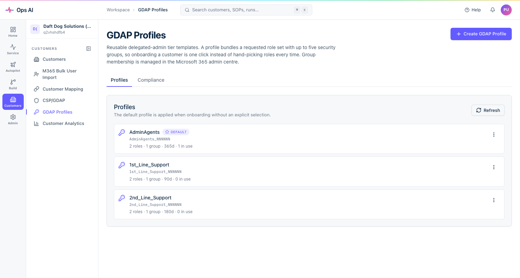Screen dimensions: 520x278
Task: Switch to the Profiles tab
Action: click(x=119, y=80)
